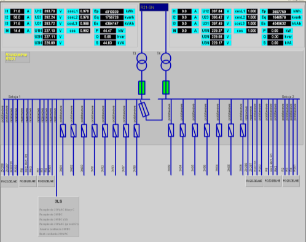Click the rightmost ROZDZIELNIE button under Sekcja 2

click(291, 181)
